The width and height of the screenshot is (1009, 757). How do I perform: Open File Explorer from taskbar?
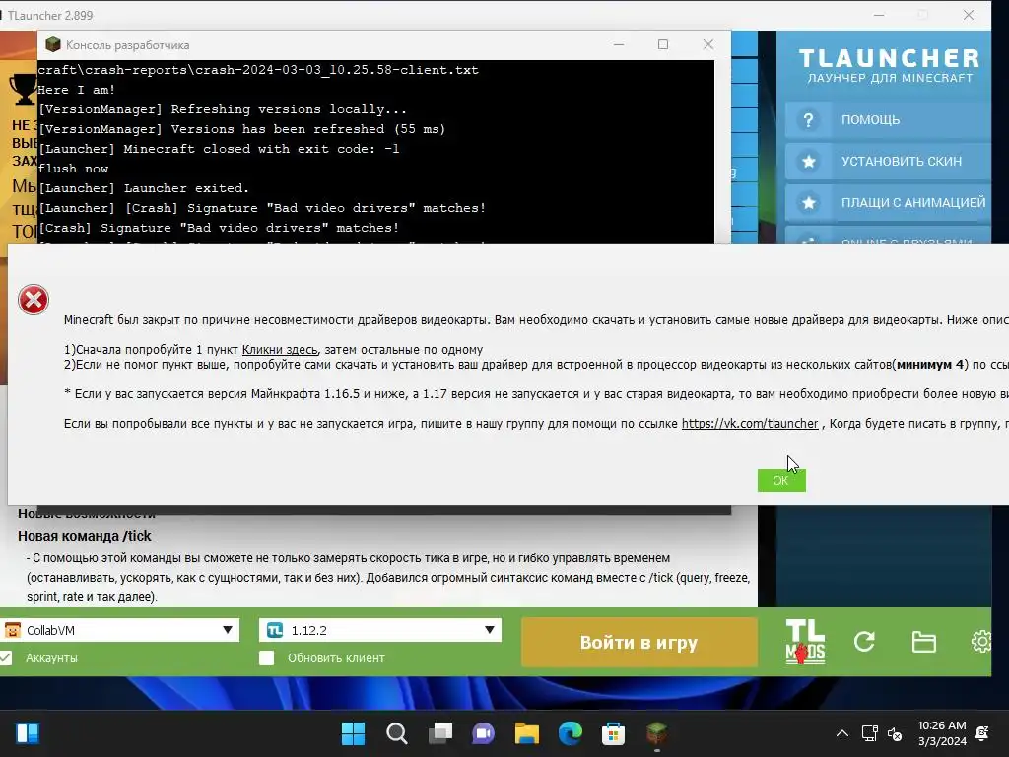[526, 733]
